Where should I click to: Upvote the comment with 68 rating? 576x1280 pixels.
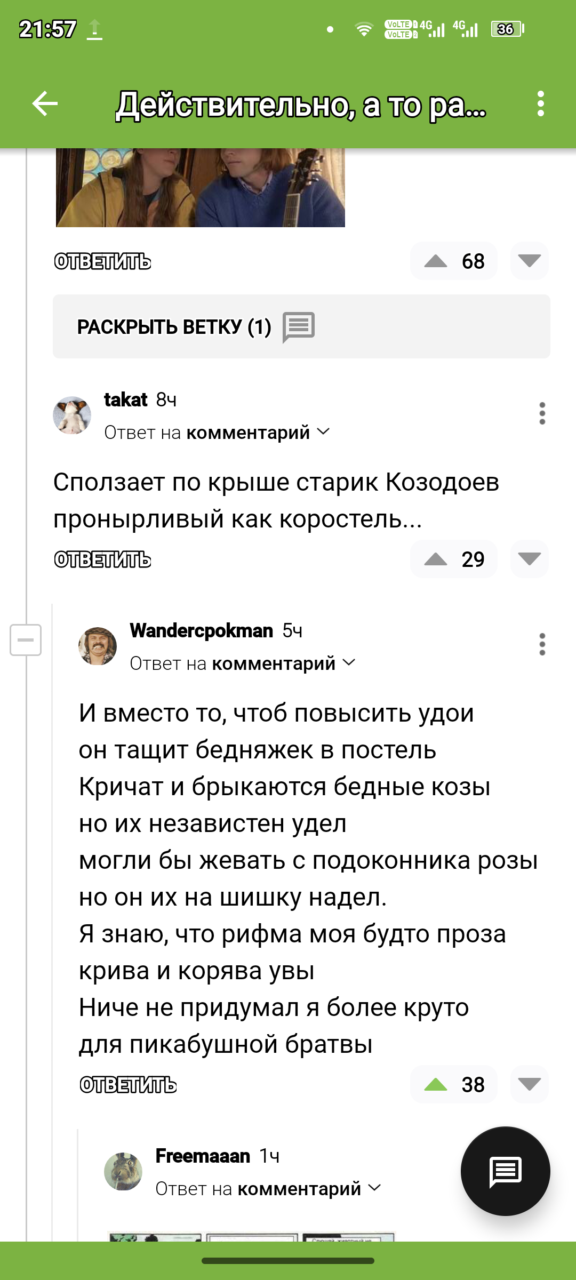(x=436, y=261)
